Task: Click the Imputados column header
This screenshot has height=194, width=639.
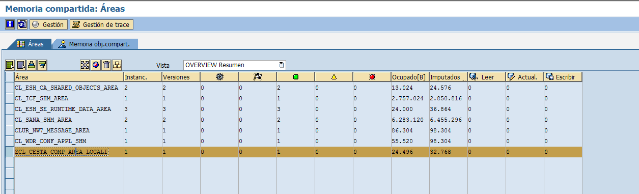Action: point(448,77)
